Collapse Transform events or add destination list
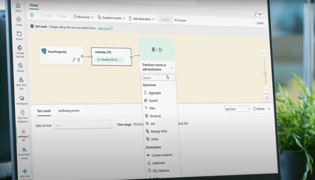Screen dimensions: 315x180 pos(172,68)
